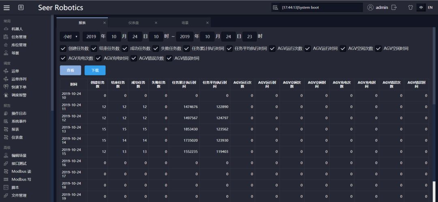Click the 下载 button
This screenshot has height=202, width=438.
(x=95, y=70)
